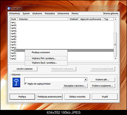Sort by the 'Typ' column header
127x115 pixels.
108,19
